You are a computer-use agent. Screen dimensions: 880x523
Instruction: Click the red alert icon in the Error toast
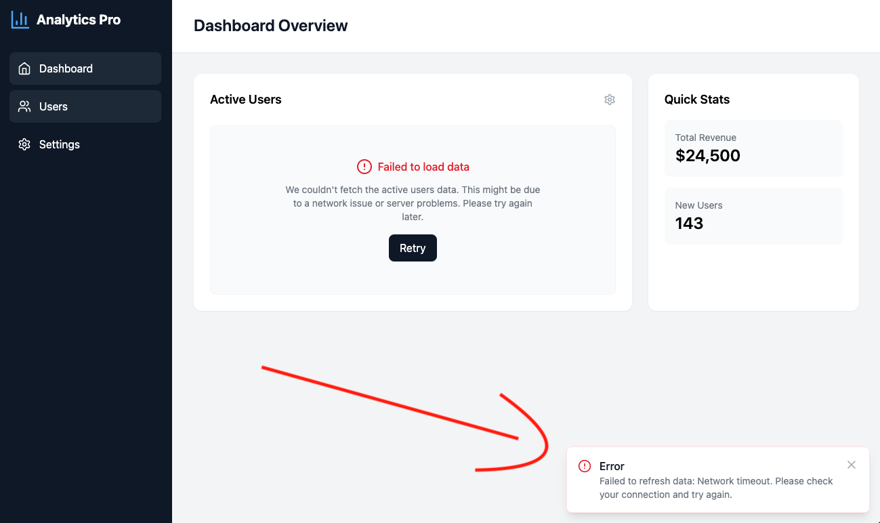(585, 466)
